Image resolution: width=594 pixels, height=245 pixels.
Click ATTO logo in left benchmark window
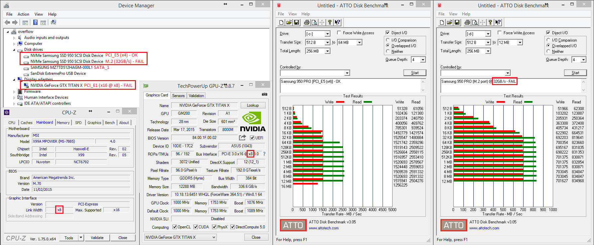[x=293, y=225]
